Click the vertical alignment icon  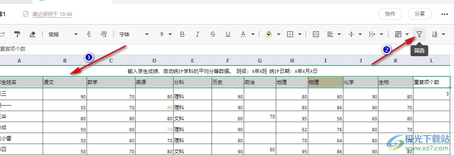[351, 35]
